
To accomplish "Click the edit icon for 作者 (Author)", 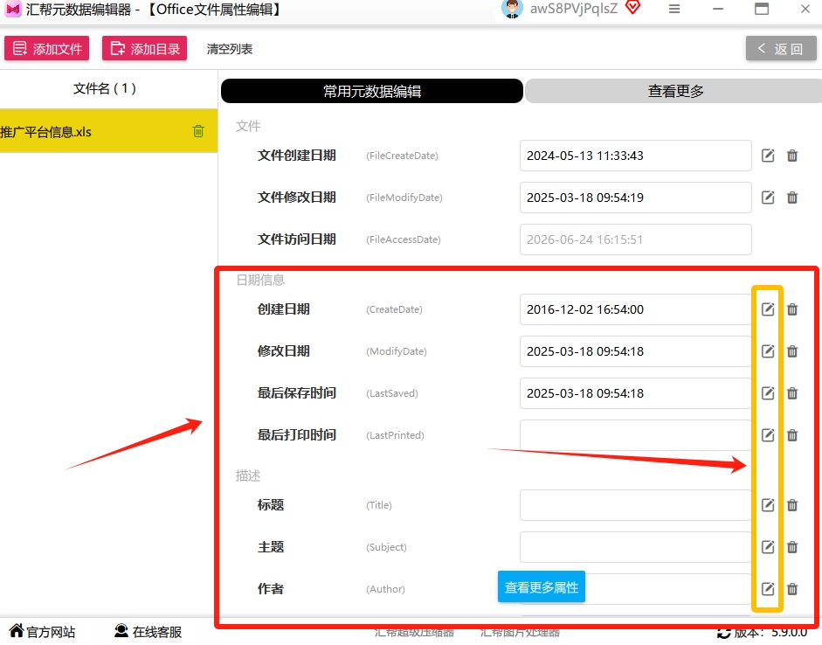I will point(768,589).
